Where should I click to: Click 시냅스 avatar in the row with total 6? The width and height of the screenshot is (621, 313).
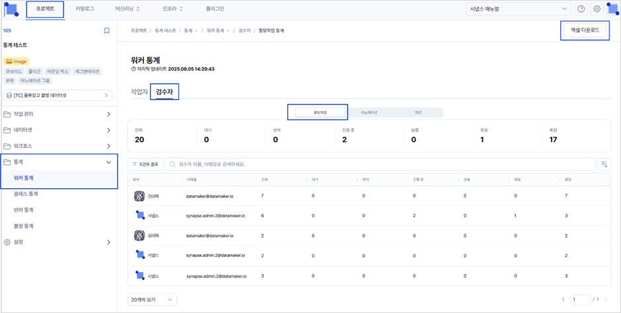[x=140, y=216]
